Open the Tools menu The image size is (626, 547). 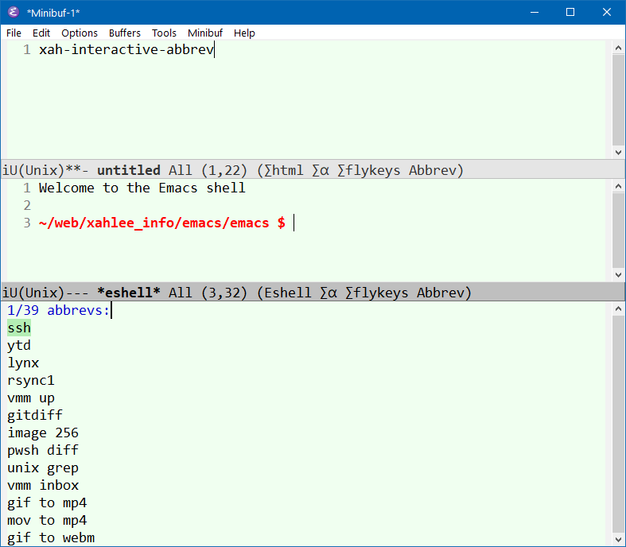coord(164,33)
